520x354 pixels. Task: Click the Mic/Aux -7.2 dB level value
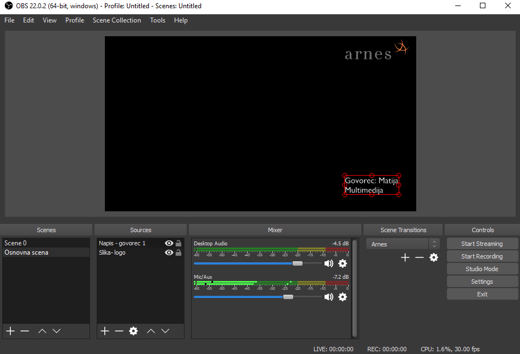click(340, 277)
